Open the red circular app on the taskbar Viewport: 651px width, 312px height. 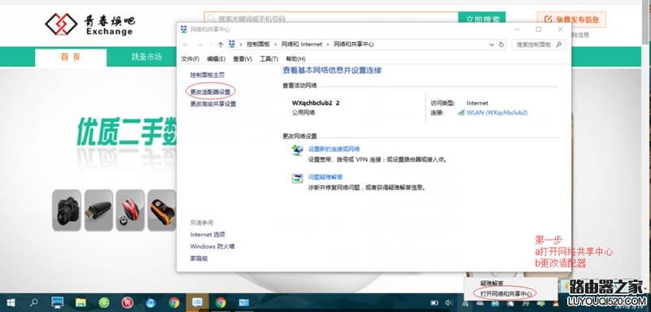[x=127, y=303]
